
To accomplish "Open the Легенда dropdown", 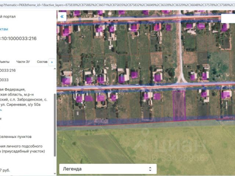I will point(108,169).
